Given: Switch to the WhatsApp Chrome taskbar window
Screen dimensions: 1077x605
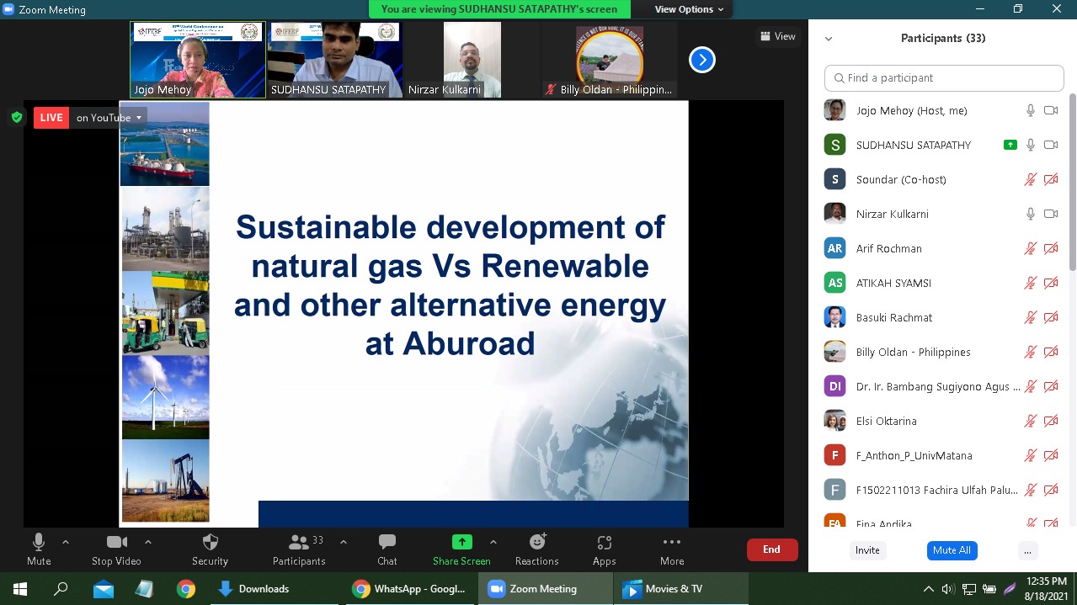Looking at the screenshot, I should tap(411, 589).
